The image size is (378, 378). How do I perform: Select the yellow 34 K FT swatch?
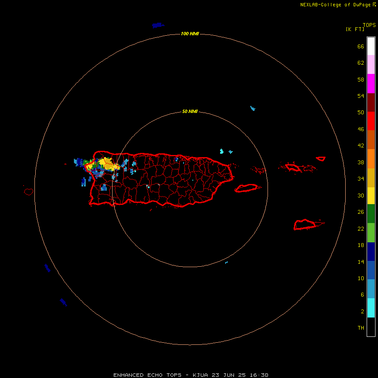pyautogui.click(x=371, y=195)
